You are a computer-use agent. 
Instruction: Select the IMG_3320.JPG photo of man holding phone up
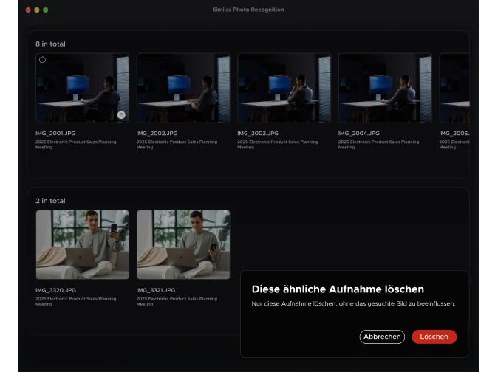[x=83, y=244]
